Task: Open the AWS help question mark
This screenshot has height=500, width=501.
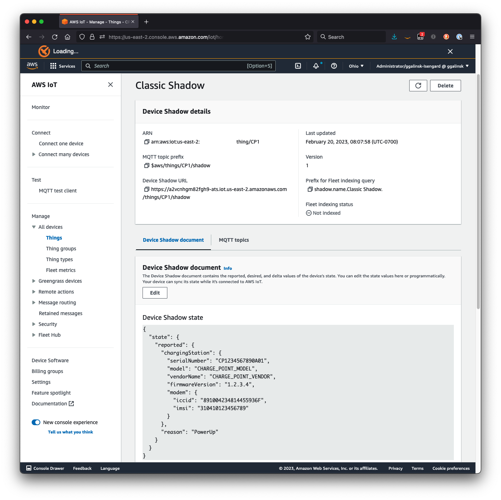Action: click(x=334, y=66)
